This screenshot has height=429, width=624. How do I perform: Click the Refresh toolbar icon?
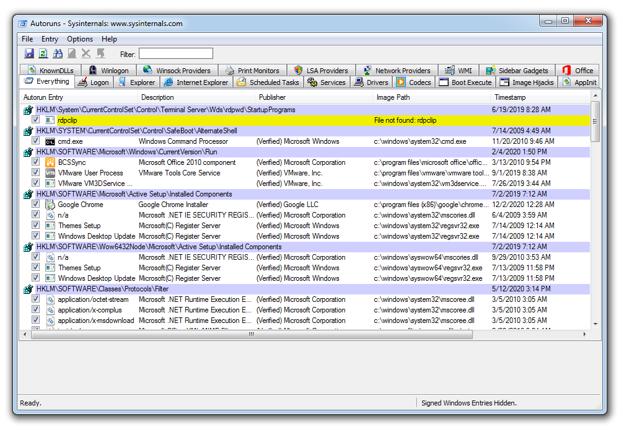coord(43,53)
